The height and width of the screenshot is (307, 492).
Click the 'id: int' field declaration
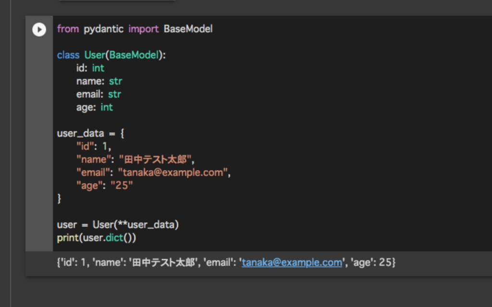click(x=90, y=68)
